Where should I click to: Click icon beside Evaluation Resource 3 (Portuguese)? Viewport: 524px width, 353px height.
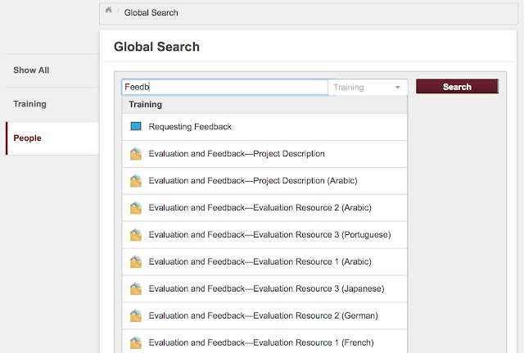136,235
